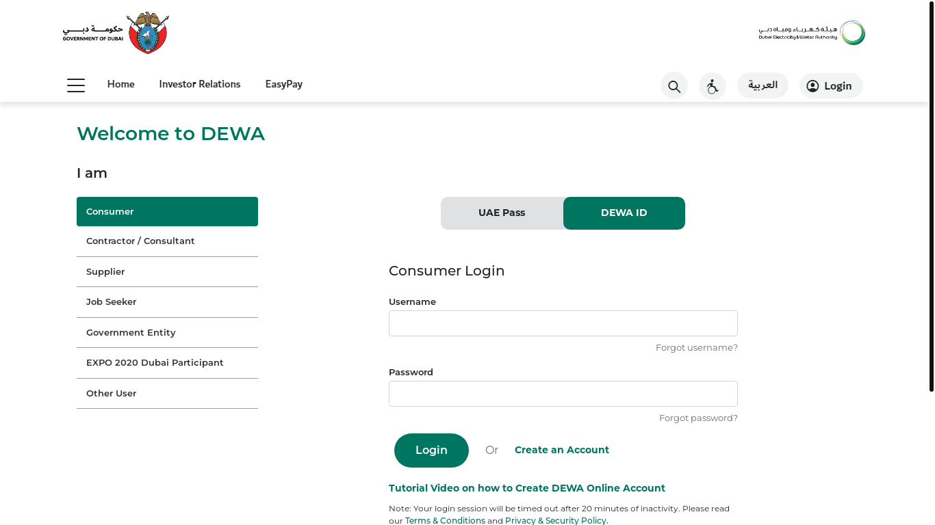Open the accessibility wheelchair icon
This screenshot has width=935, height=525.
(713, 86)
